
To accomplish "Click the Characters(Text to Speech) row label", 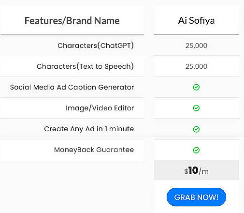I will (x=85, y=66).
